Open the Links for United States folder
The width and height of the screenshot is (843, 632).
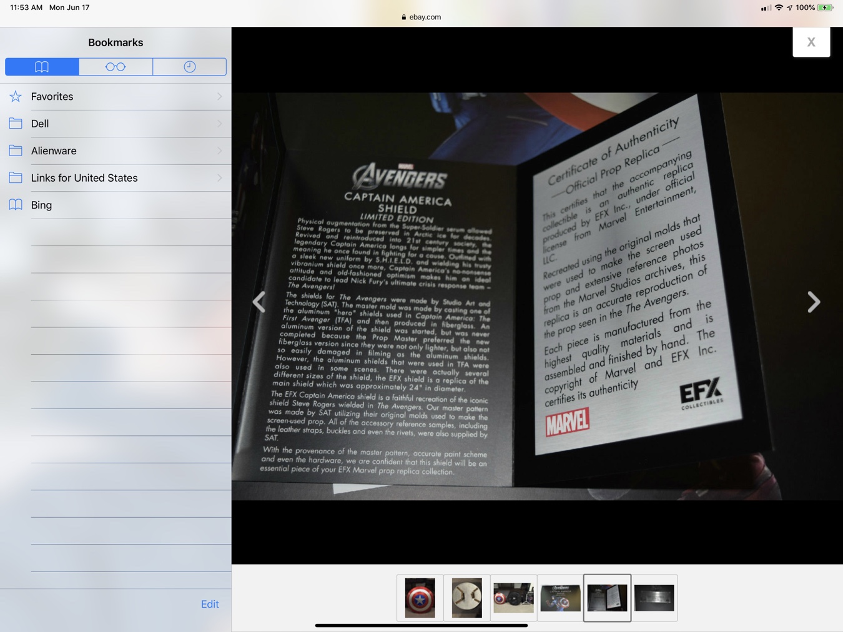pos(116,178)
